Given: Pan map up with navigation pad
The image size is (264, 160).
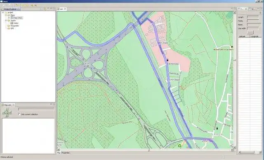Looking at the screenshot, I should (x=7, y=110).
